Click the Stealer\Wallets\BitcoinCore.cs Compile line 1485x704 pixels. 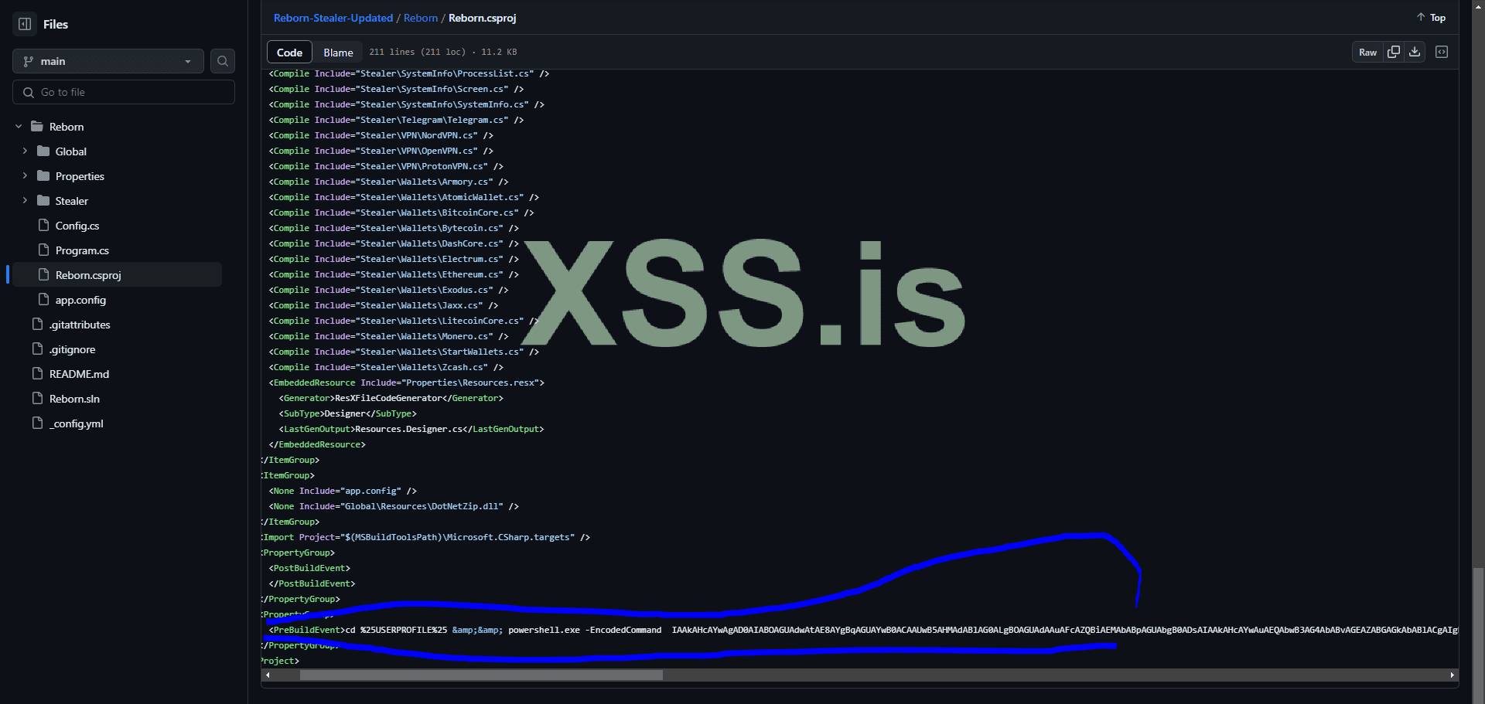401,213
